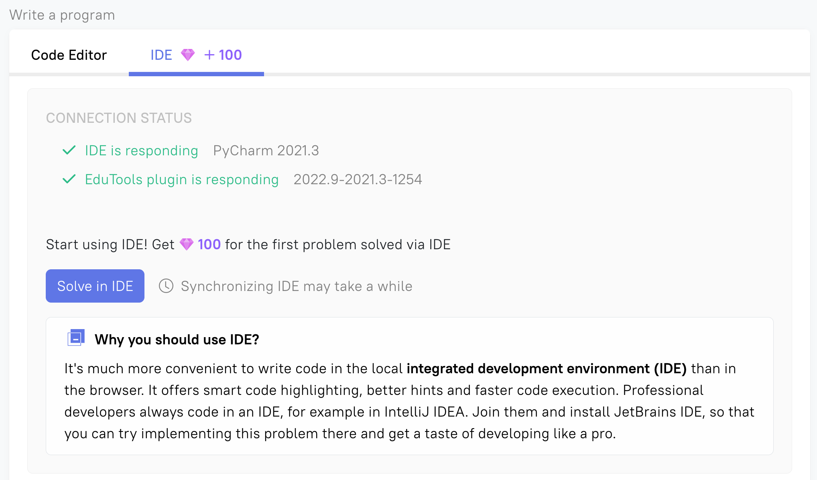Click IDE is responding status text
This screenshot has height=480, width=817.
tap(141, 151)
